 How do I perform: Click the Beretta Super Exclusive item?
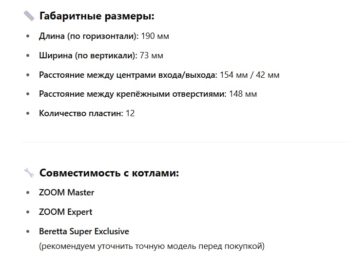click(84, 231)
